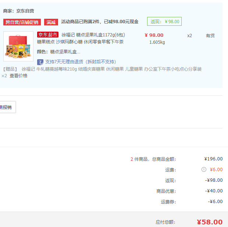
Task: Click the total goods amount ¥196.00
Action: click(x=213, y=159)
